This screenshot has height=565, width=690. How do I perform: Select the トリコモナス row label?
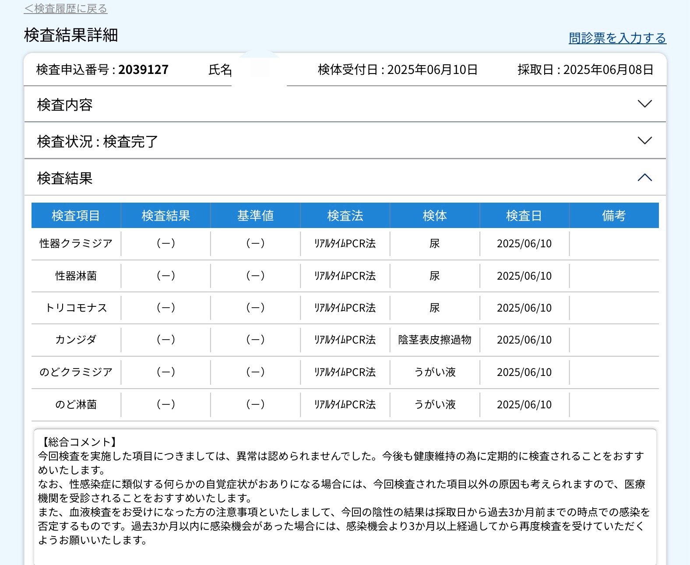click(x=76, y=308)
